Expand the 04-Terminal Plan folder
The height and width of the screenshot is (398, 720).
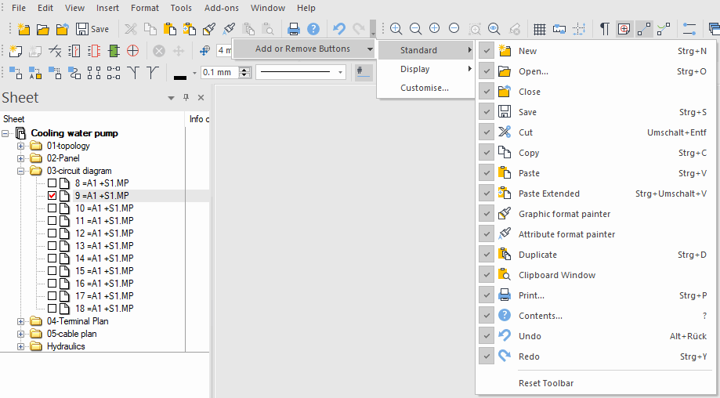[21, 321]
